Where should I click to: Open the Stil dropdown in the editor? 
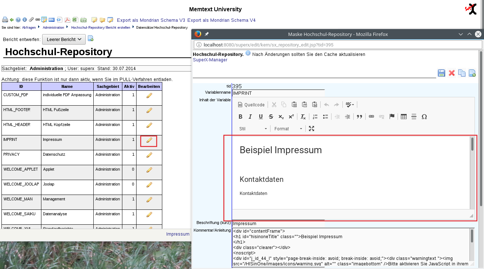coord(253,129)
